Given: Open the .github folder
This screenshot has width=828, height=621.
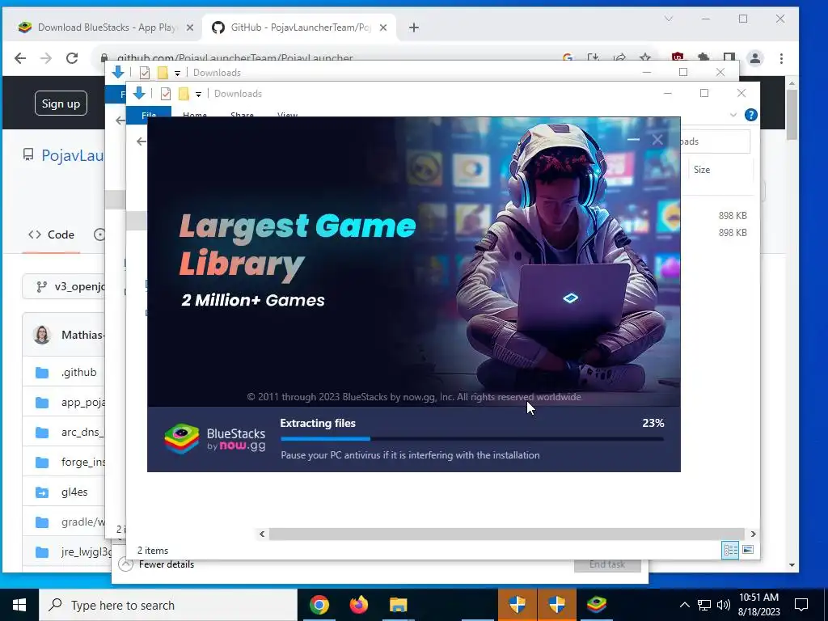Looking at the screenshot, I should pyautogui.click(x=78, y=372).
